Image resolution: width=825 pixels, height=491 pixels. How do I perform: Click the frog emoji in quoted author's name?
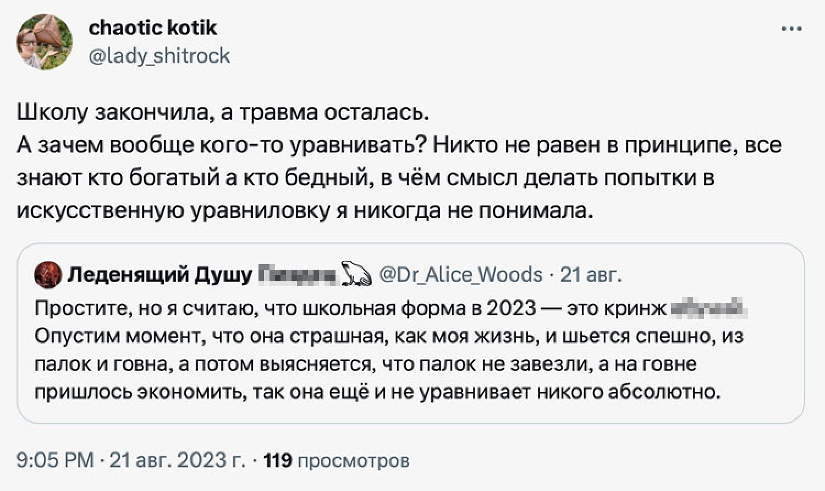[x=355, y=274]
